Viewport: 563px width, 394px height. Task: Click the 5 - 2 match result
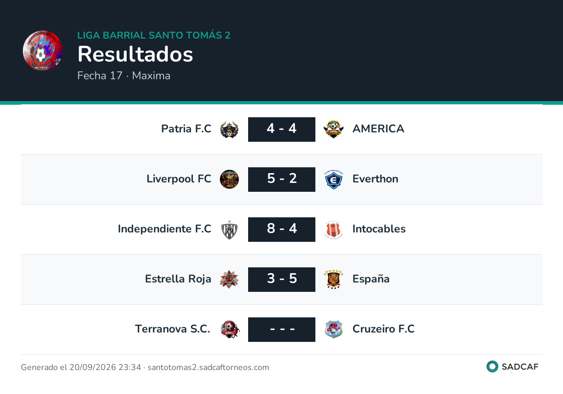(x=281, y=179)
